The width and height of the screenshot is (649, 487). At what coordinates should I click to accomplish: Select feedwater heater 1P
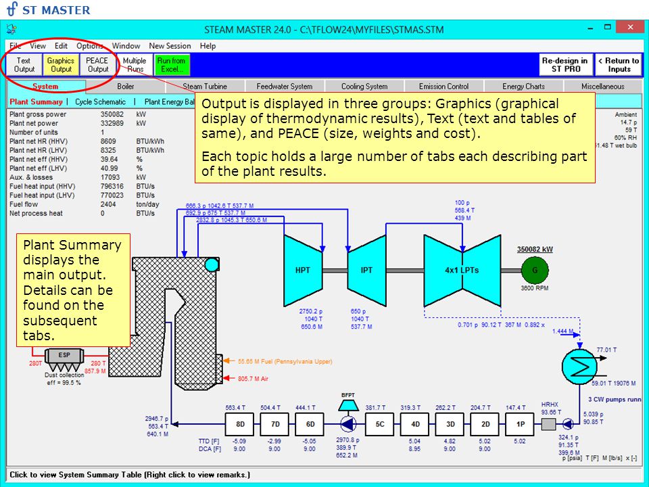pos(521,424)
